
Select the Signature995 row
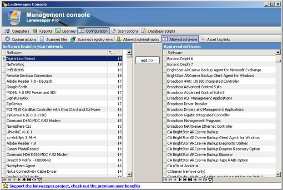(64, 98)
